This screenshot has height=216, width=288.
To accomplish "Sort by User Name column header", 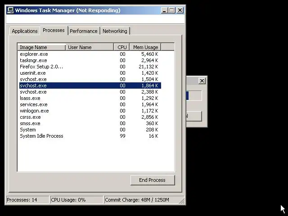I will (x=90, y=47).
